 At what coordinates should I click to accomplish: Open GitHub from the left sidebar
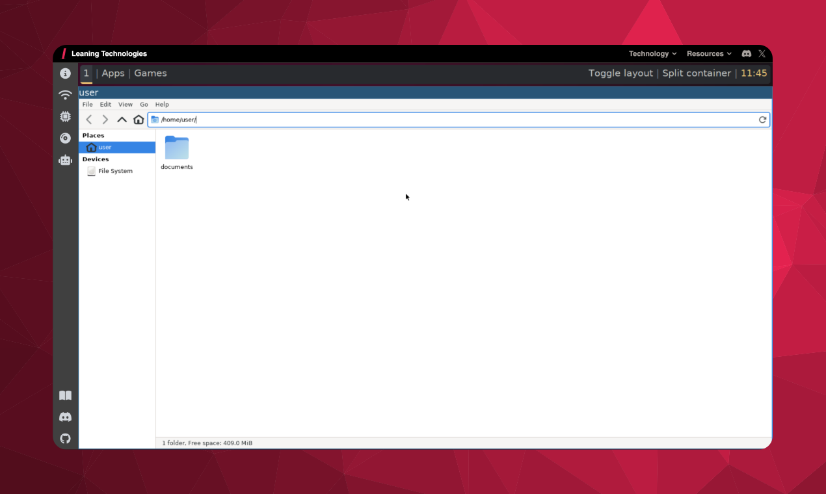click(x=65, y=439)
